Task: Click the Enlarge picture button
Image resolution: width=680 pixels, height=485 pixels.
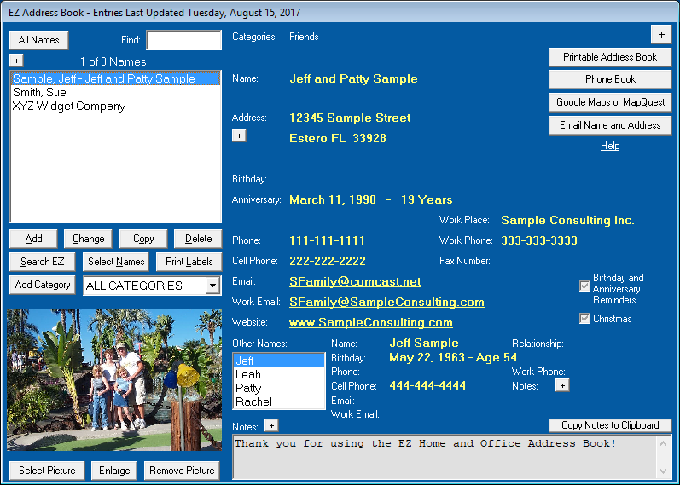Action: (x=114, y=471)
